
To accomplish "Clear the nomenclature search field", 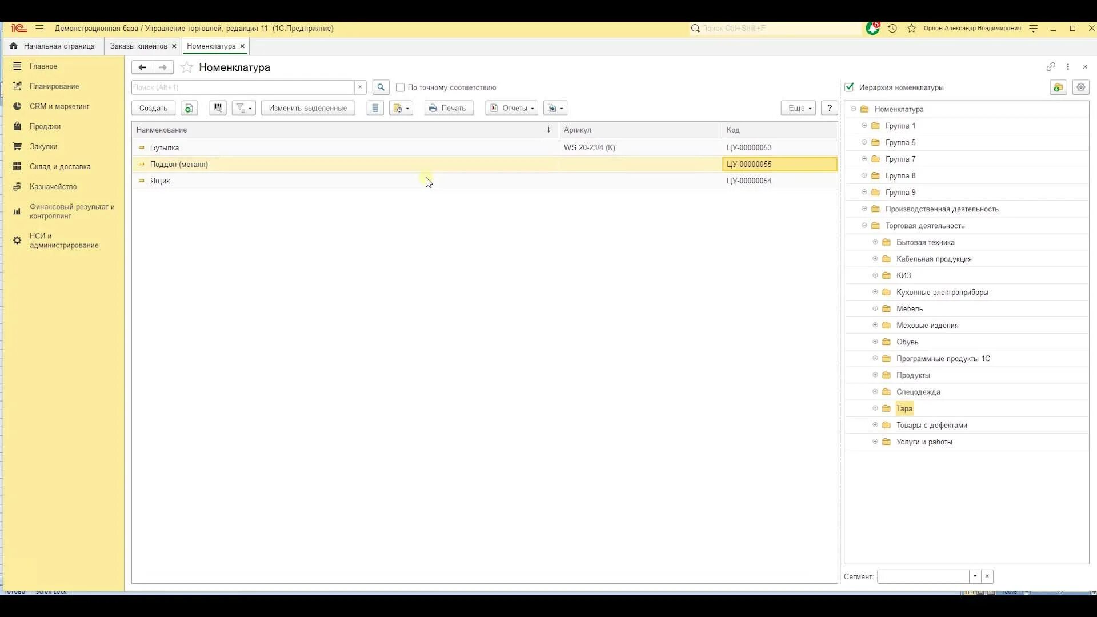I will (360, 87).
